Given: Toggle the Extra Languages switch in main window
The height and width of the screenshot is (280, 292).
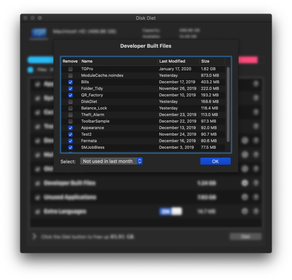Looking at the screenshot, I should tap(171, 211).
